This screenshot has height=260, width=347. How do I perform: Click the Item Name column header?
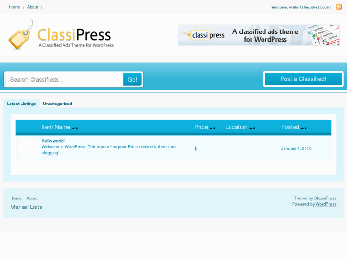coord(56,127)
